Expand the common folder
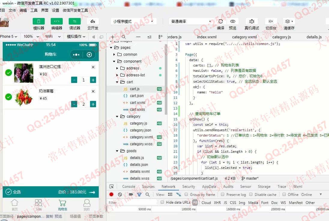 click(114, 55)
